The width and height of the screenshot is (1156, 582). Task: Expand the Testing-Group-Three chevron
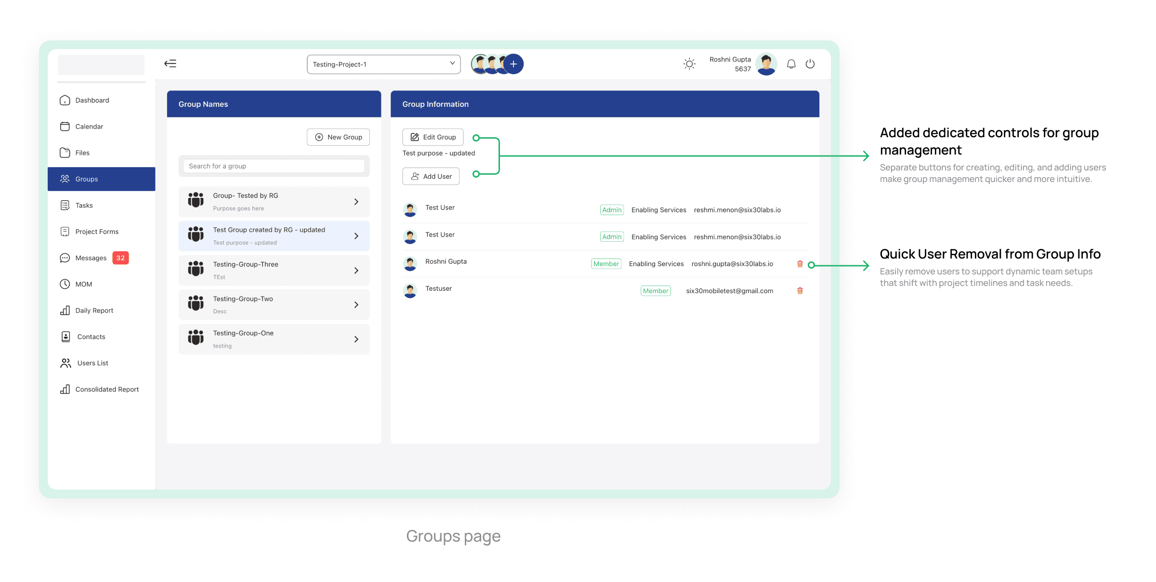click(356, 271)
